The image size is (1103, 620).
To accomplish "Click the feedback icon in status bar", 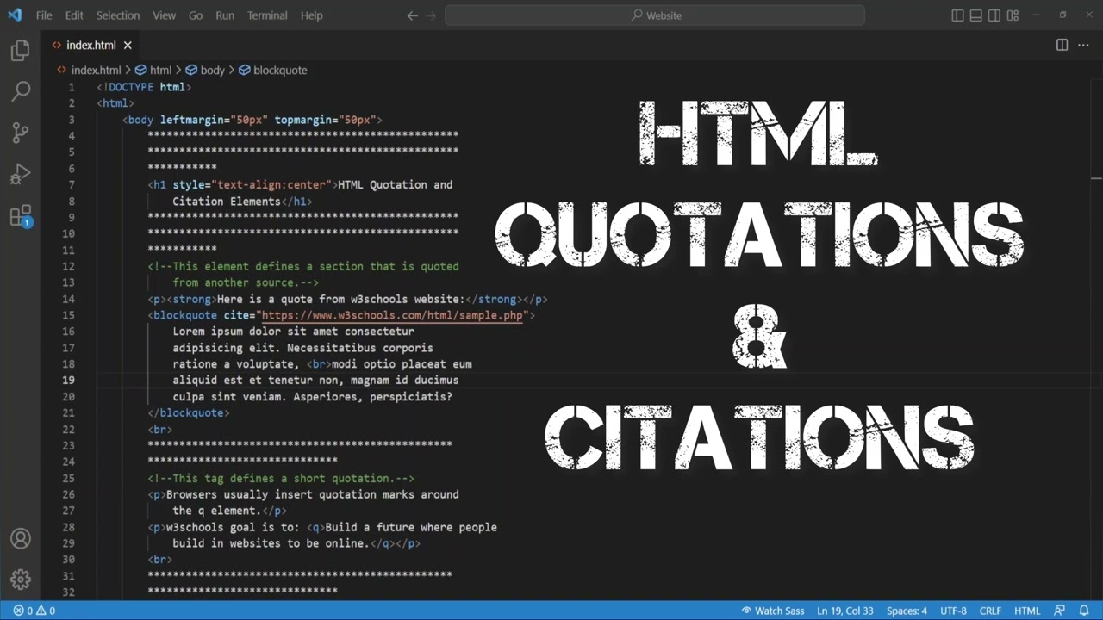I will click(x=1060, y=611).
